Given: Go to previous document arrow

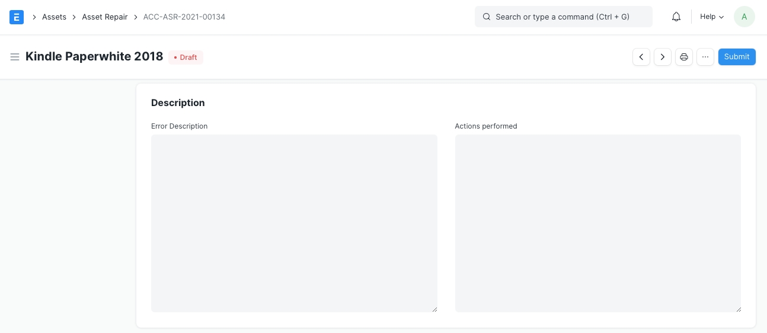Looking at the screenshot, I should [x=641, y=57].
